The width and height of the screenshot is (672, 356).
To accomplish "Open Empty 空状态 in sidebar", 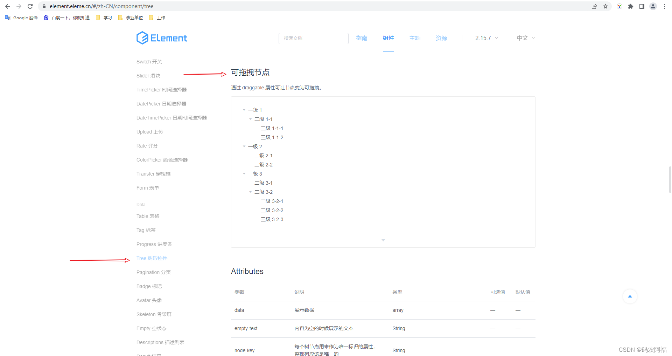I will (151, 328).
